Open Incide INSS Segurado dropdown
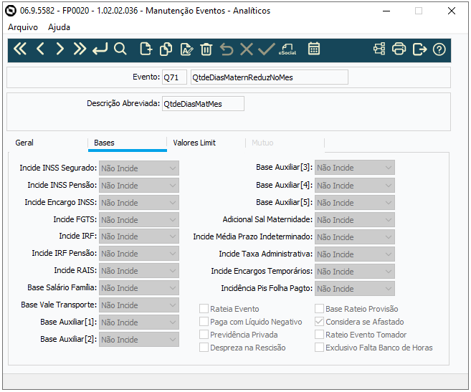The height and width of the screenshot is (392, 471). 139,168
